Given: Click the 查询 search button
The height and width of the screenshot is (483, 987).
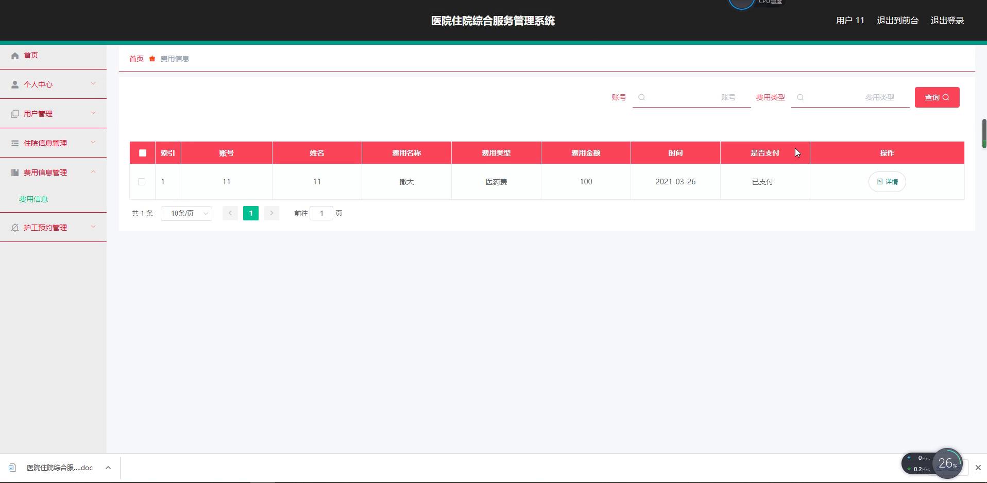Looking at the screenshot, I should (937, 97).
